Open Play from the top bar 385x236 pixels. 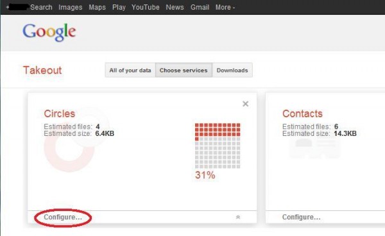(x=119, y=7)
